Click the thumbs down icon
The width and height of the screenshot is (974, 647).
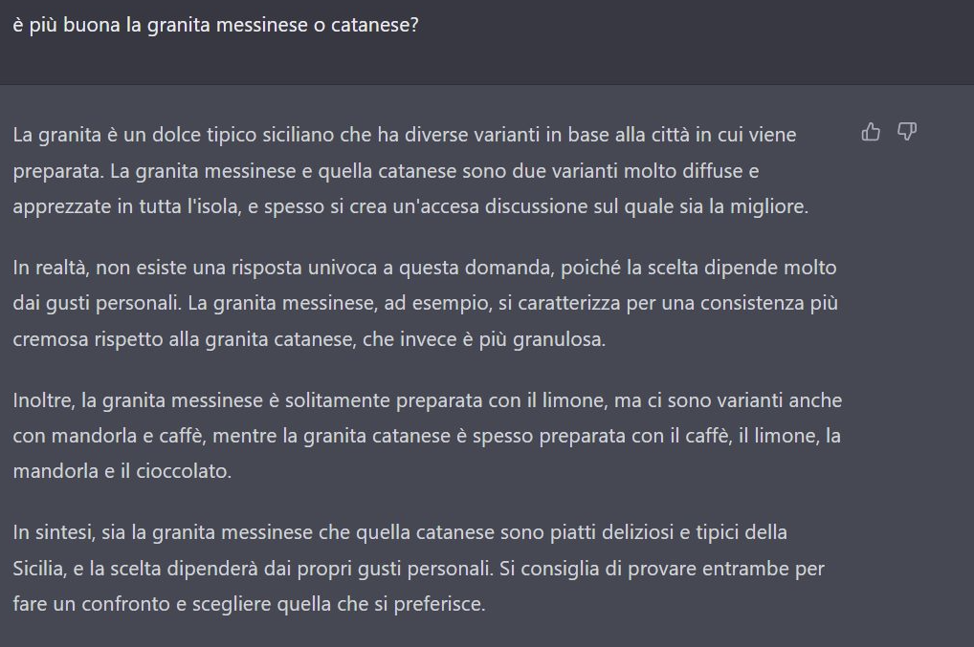907,132
